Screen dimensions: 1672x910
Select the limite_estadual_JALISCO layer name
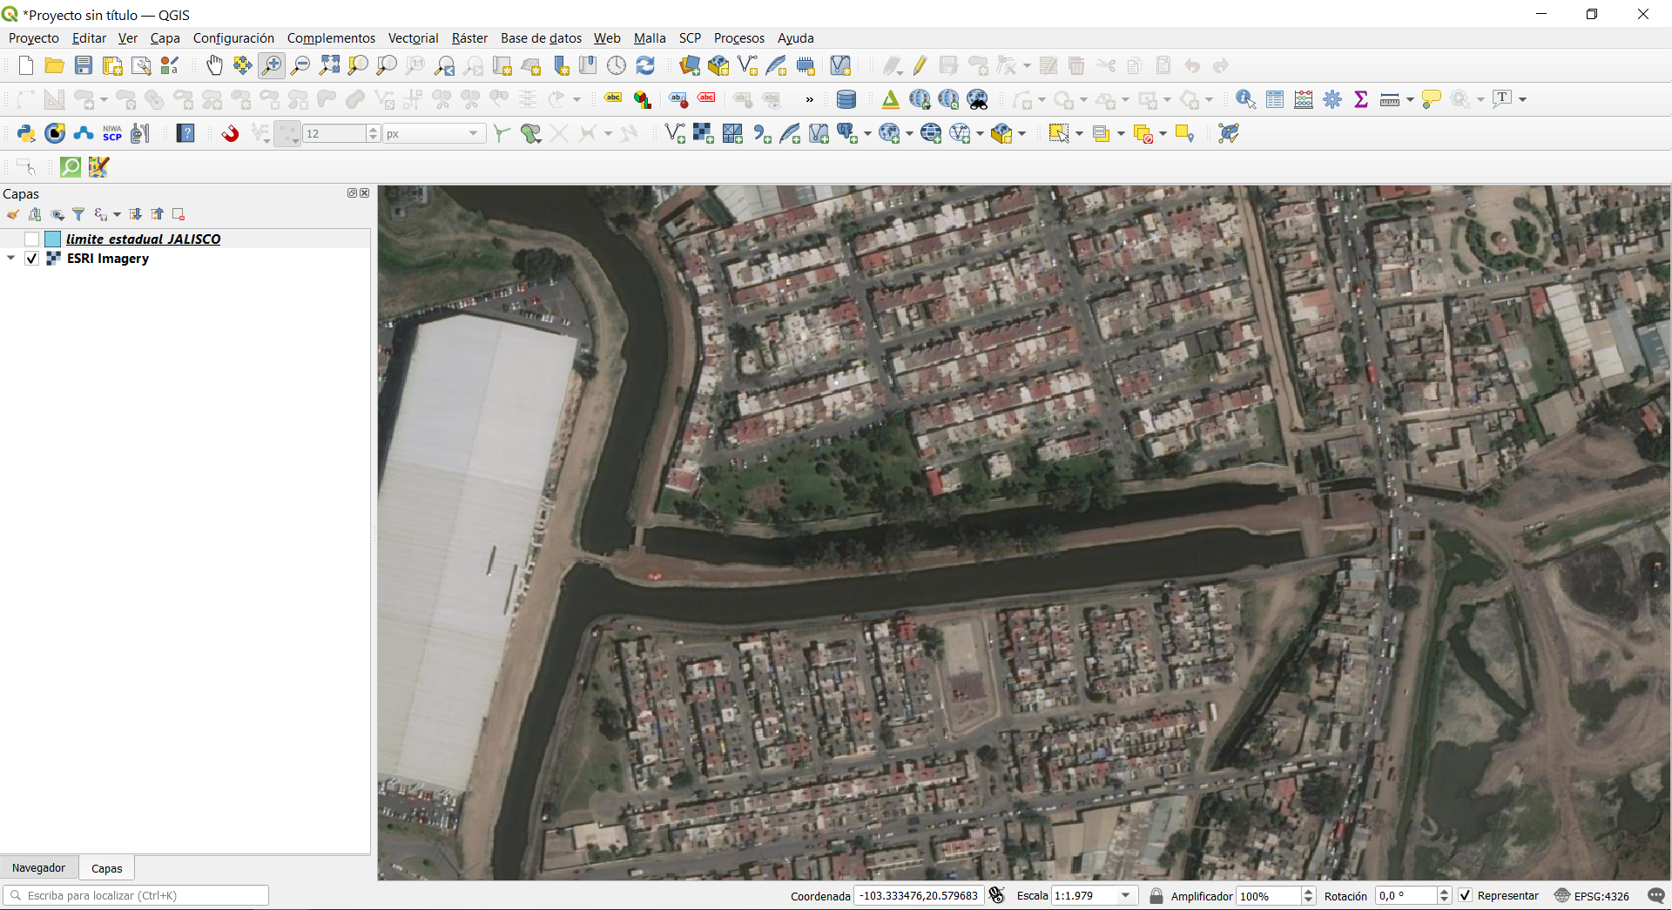coord(144,239)
